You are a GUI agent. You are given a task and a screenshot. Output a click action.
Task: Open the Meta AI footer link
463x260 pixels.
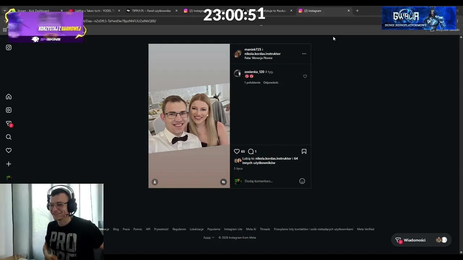click(251, 229)
